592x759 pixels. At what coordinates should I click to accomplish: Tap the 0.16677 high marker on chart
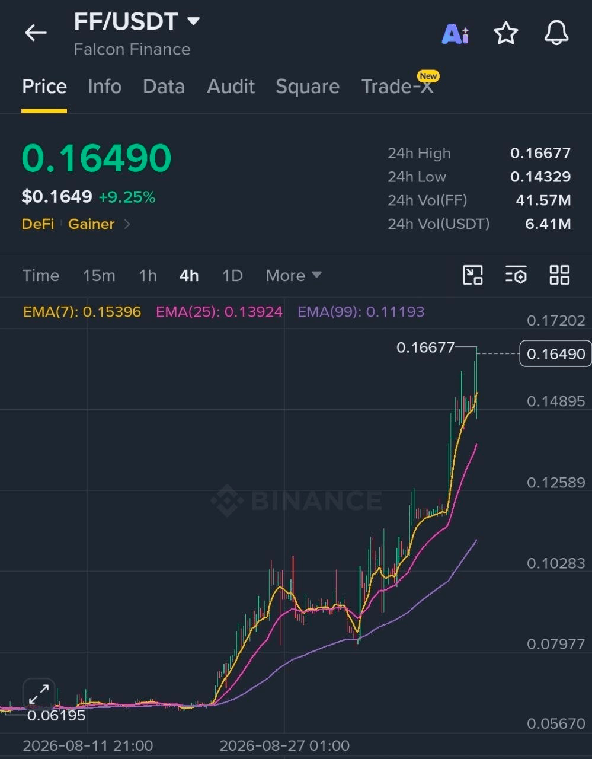tap(425, 347)
